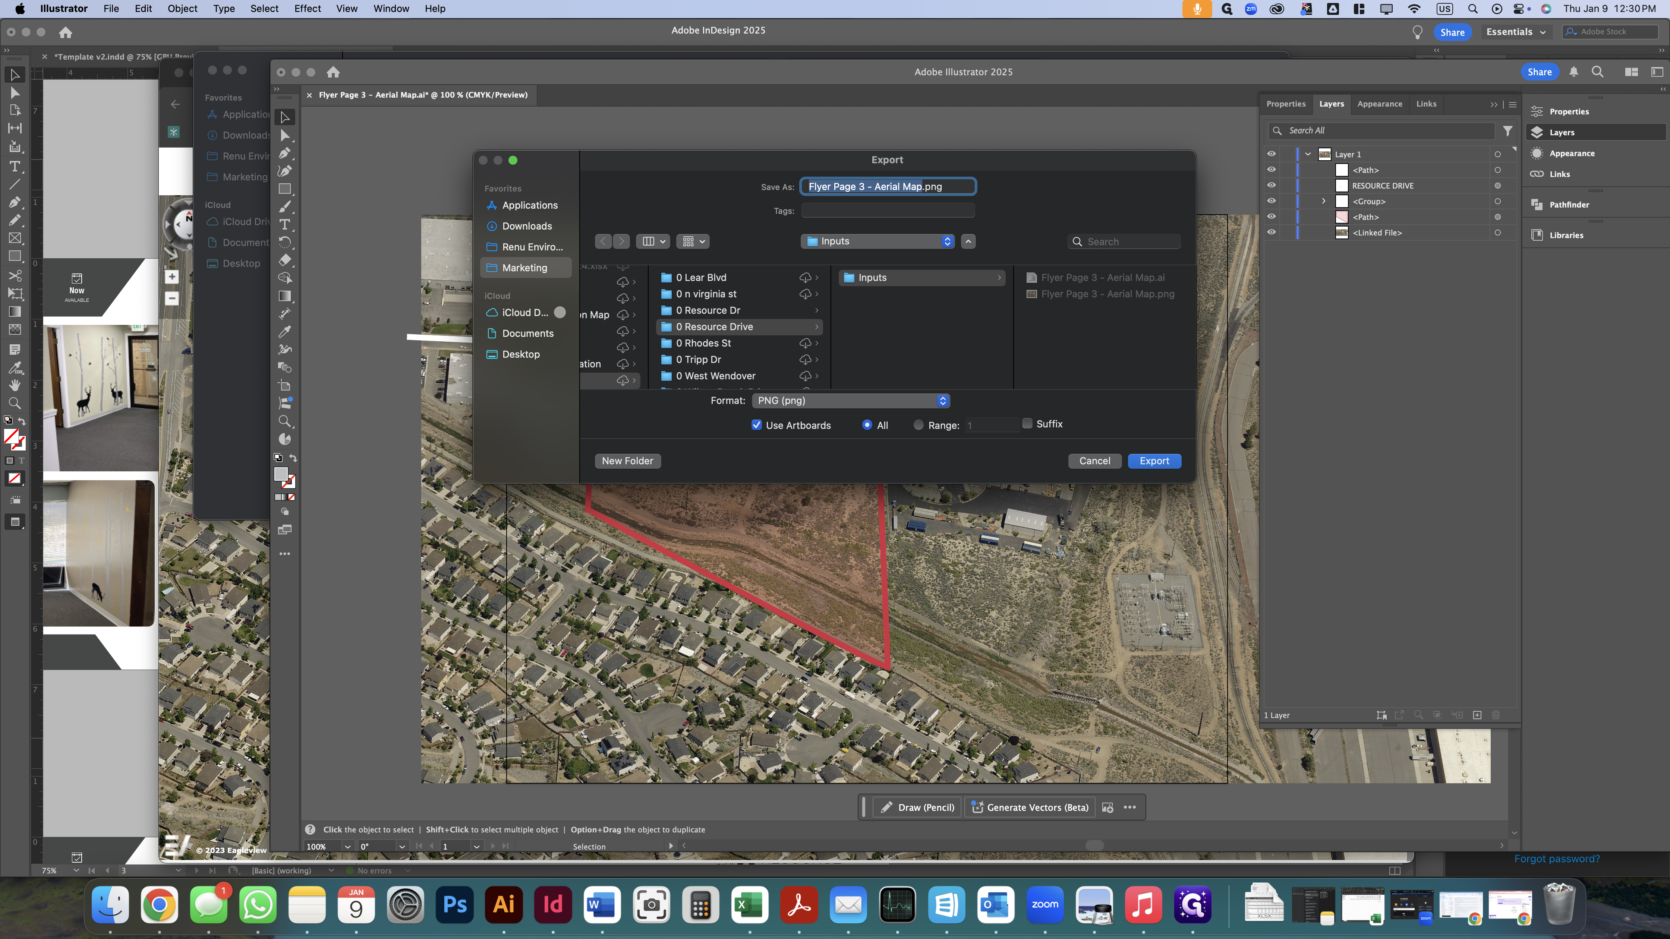
Task: Open the Libraries panel icon
Action: coord(1537,235)
